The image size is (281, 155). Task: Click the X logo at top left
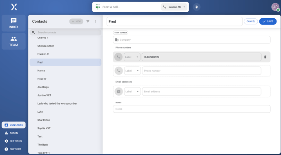click(14, 7)
